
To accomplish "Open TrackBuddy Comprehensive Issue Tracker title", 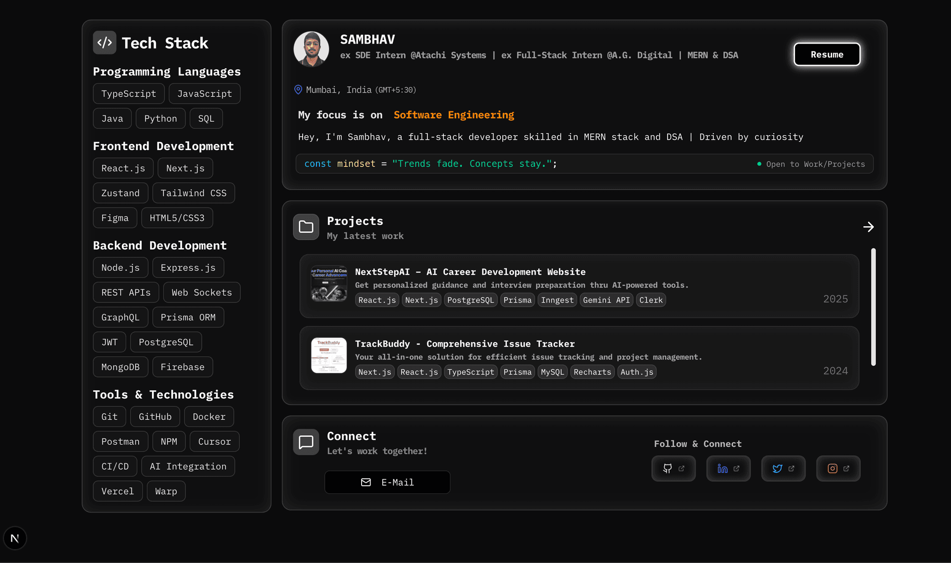I will click(465, 344).
